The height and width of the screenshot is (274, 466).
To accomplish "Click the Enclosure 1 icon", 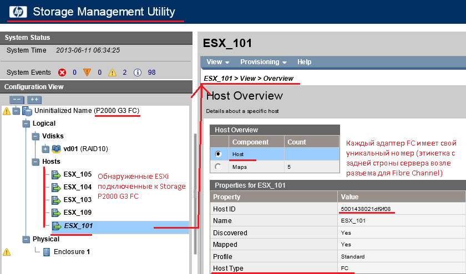I will (x=47, y=252).
